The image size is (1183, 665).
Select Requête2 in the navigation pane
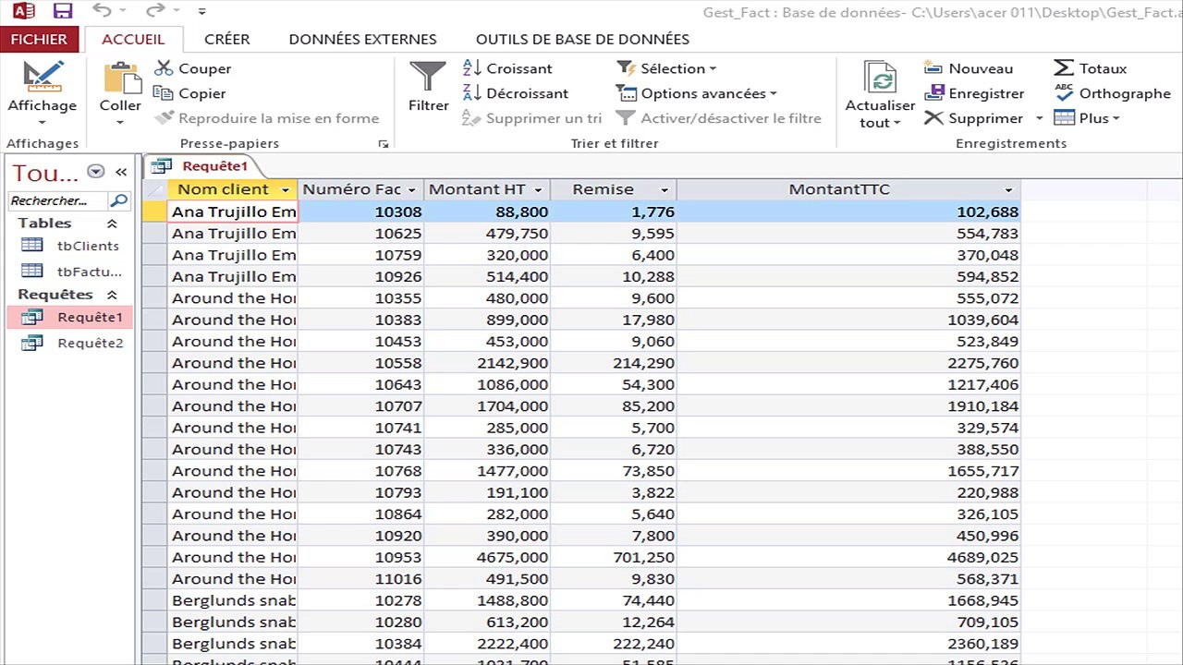(89, 343)
